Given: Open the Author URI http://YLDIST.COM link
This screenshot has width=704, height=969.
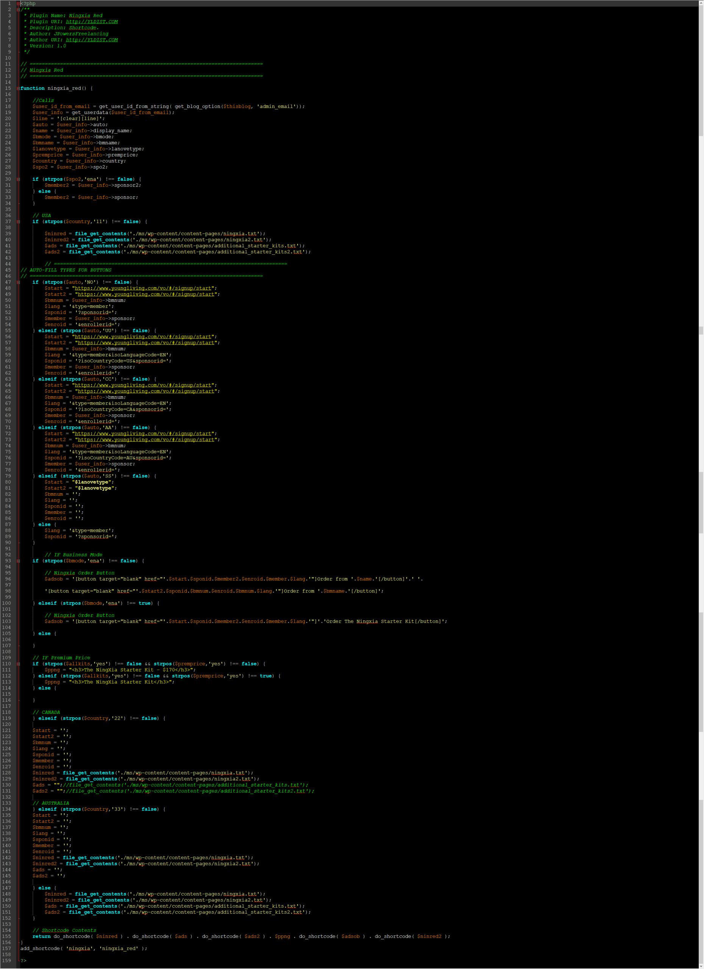Looking at the screenshot, I should click(92, 40).
